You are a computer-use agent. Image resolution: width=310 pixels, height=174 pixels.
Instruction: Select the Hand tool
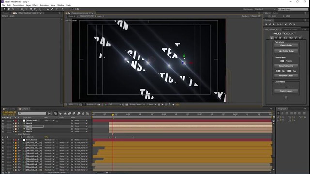[x=9, y=9]
